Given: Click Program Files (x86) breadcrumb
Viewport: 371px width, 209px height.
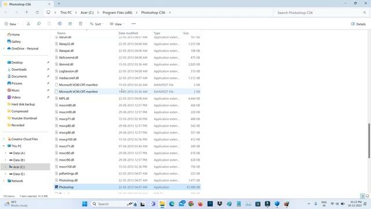Looking at the screenshot, I should pos(117,13).
